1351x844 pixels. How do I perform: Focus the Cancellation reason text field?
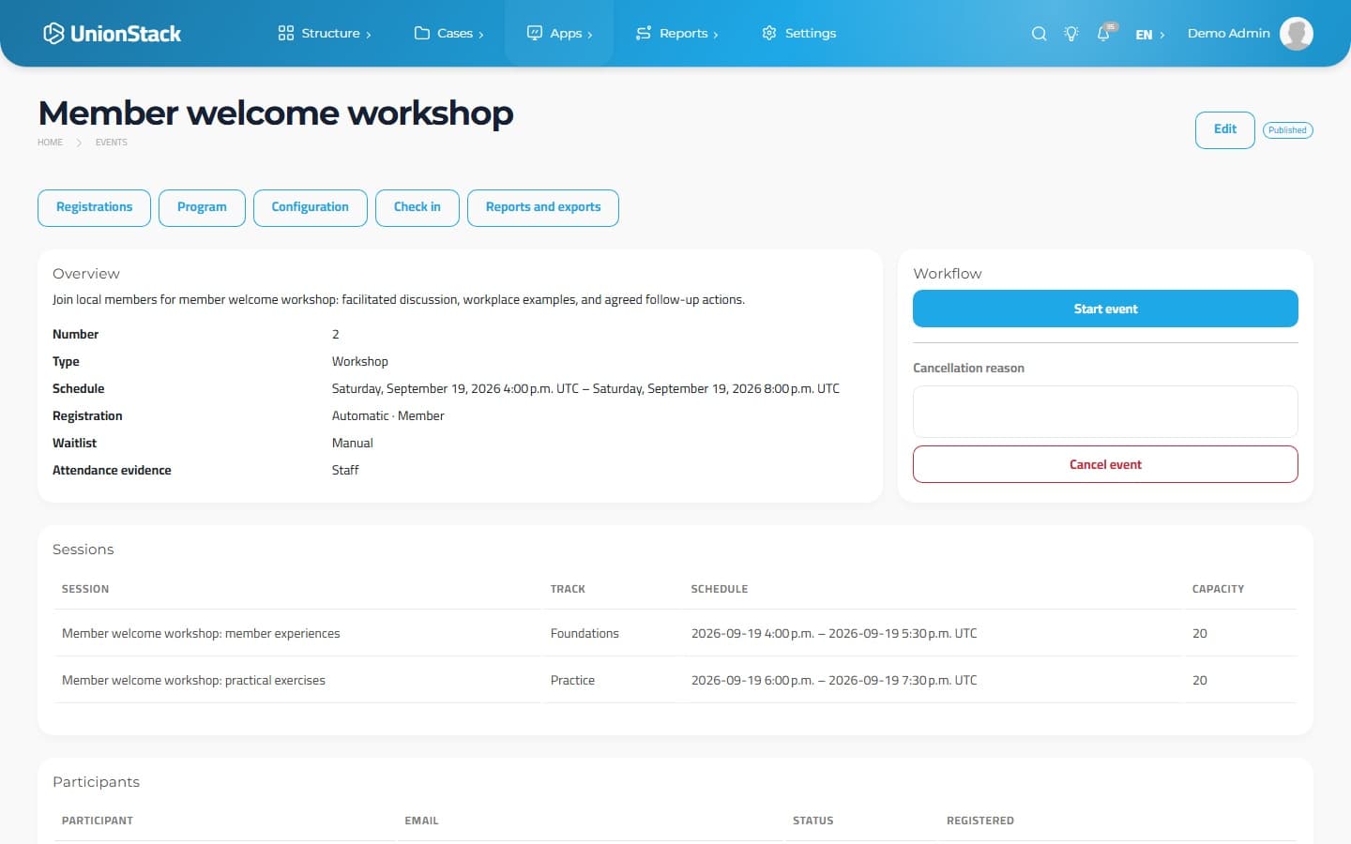[x=1105, y=412]
